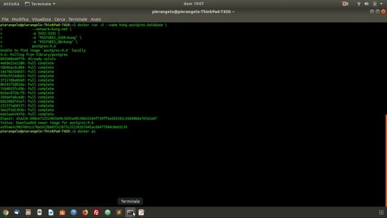This screenshot has width=387, height=218.
Task: Open LibreOffice Writer document icon in dock
Action: point(51,213)
